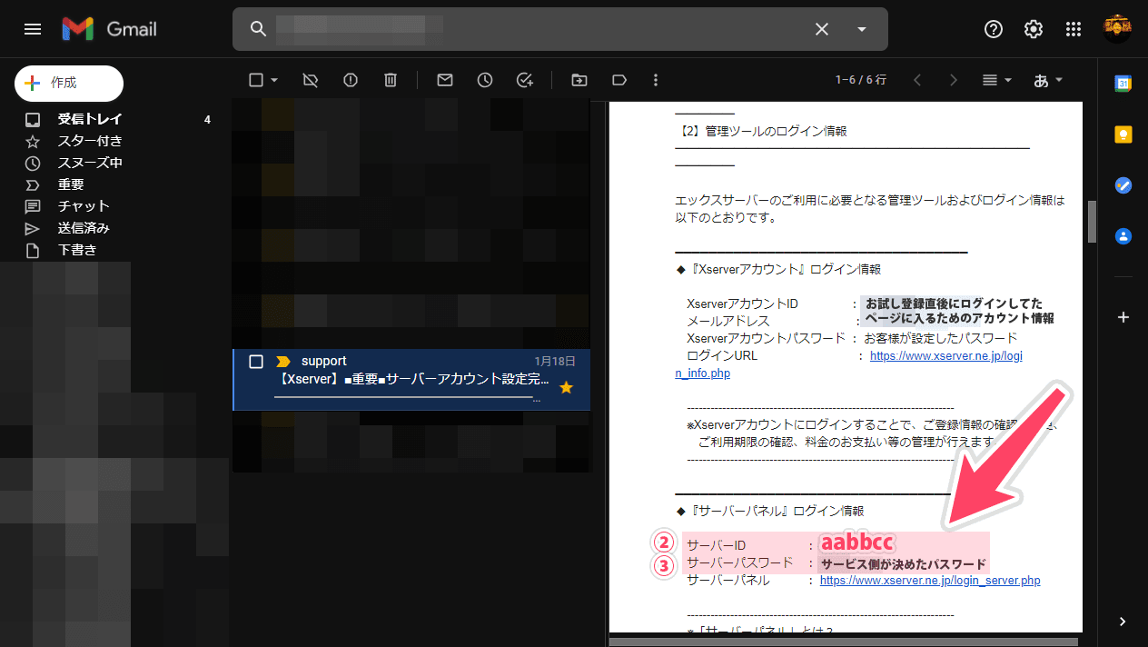
Task: Open input tools あ dropdown
Action: (x=1048, y=80)
